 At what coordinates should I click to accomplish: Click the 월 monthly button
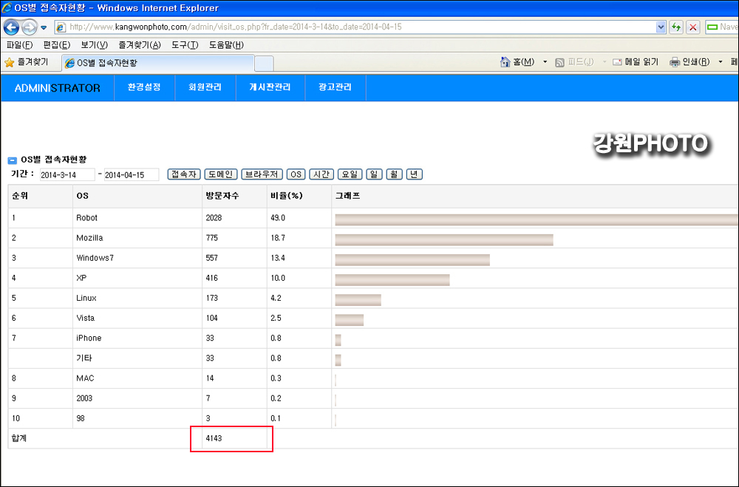(x=394, y=174)
